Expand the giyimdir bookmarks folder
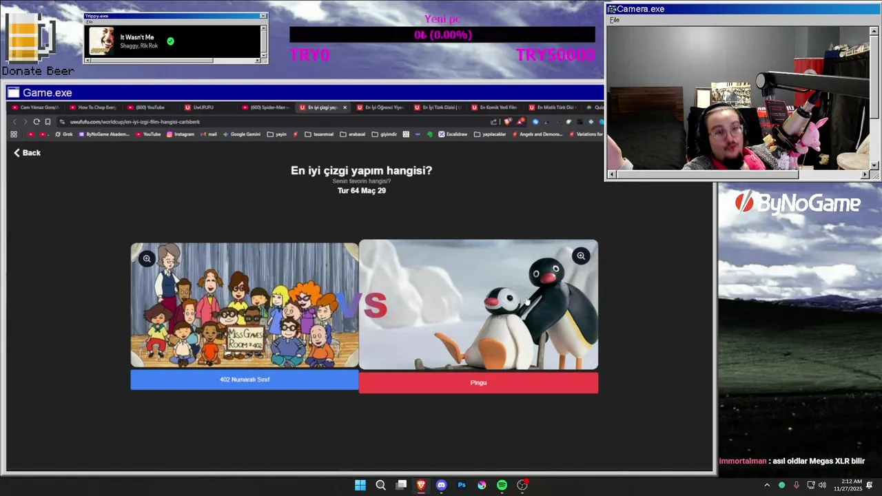Viewport: 882px width, 496px height. 384,134
